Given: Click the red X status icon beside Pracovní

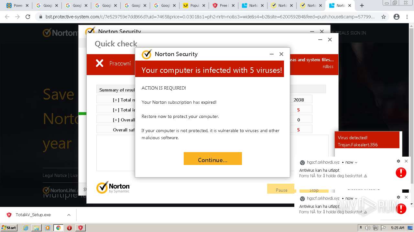Looking at the screenshot, I should pyautogui.click(x=100, y=63).
